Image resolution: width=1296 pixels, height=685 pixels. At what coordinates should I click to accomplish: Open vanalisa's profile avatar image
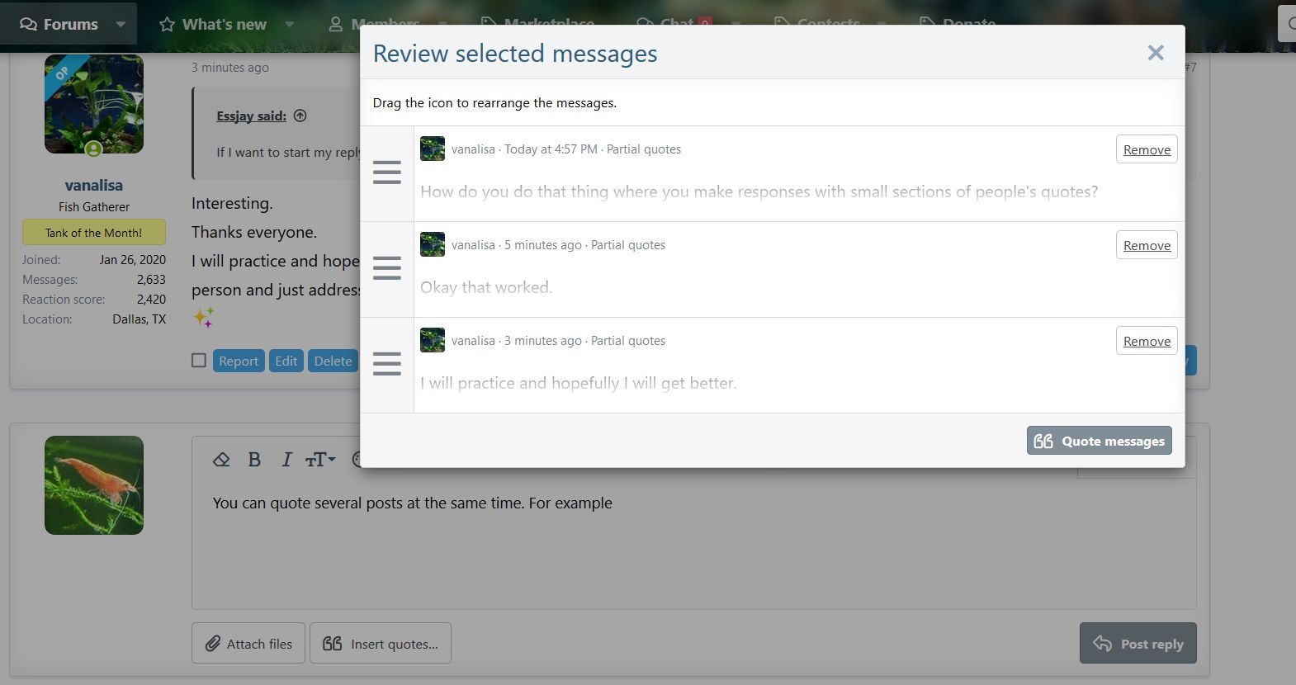94,104
